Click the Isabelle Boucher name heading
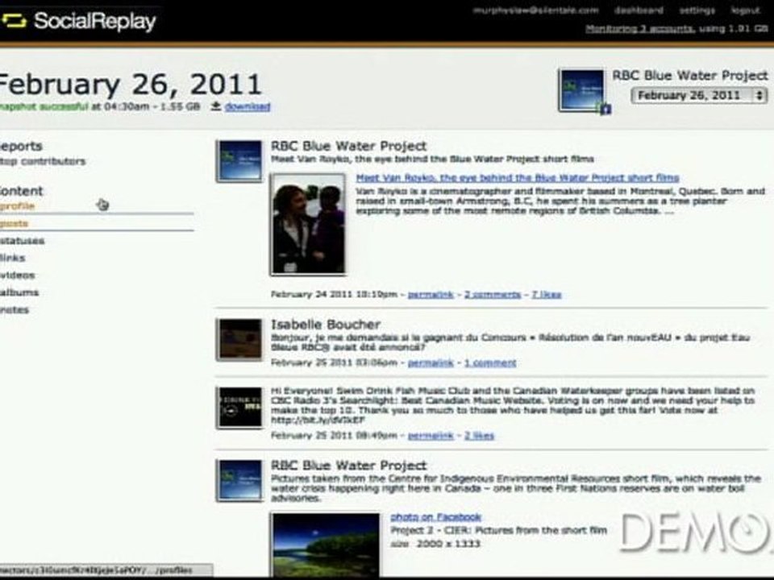The width and height of the screenshot is (774, 580). click(x=326, y=325)
